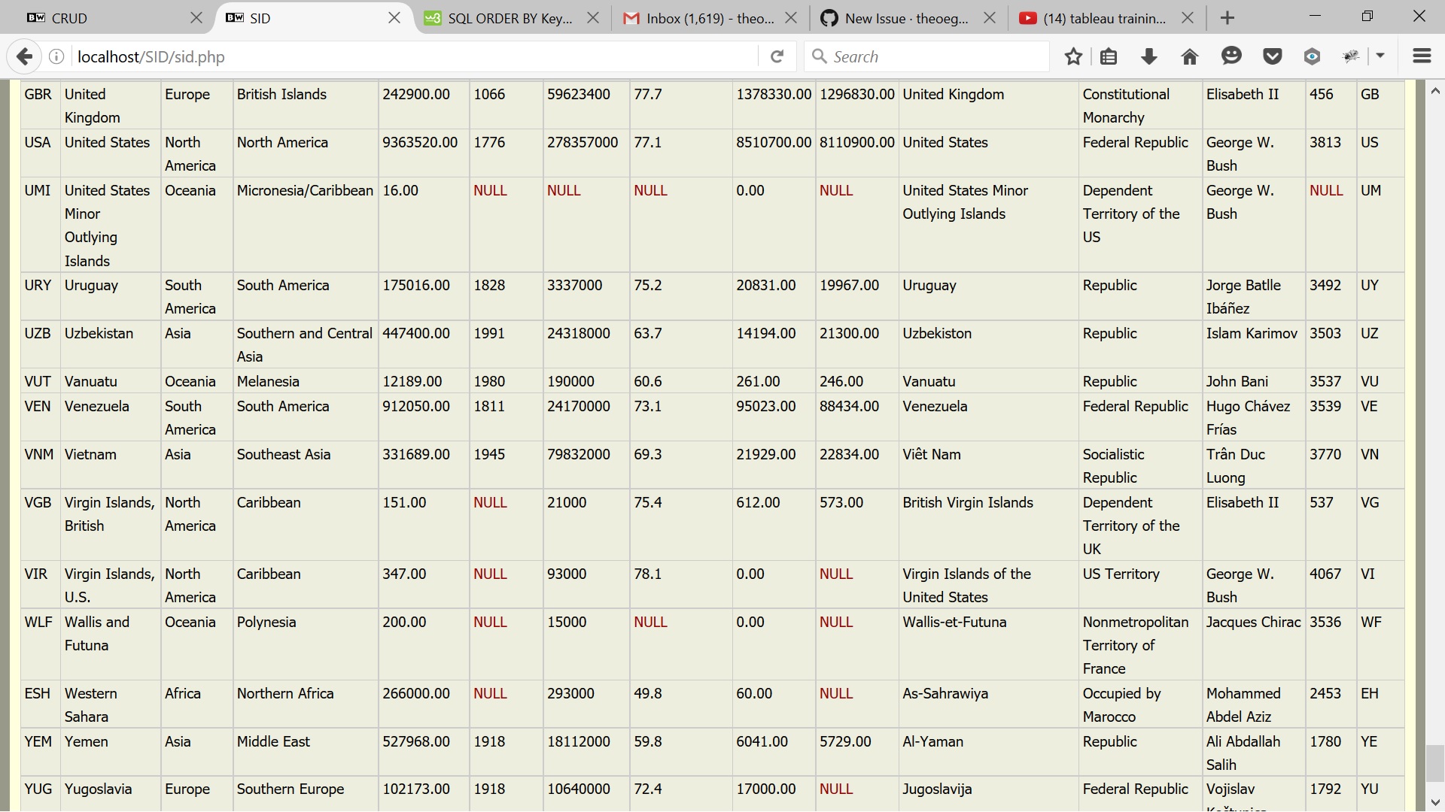The width and height of the screenshot is (1445, 812).
Task: Click the Firebug bug icon
Action: [1352, 56]
